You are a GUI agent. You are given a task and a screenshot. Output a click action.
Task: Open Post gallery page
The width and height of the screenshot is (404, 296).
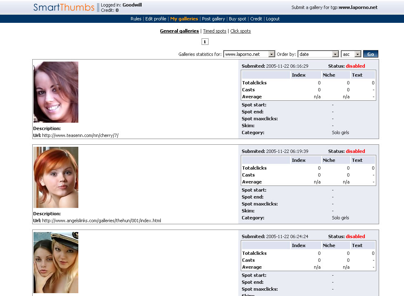213,19
